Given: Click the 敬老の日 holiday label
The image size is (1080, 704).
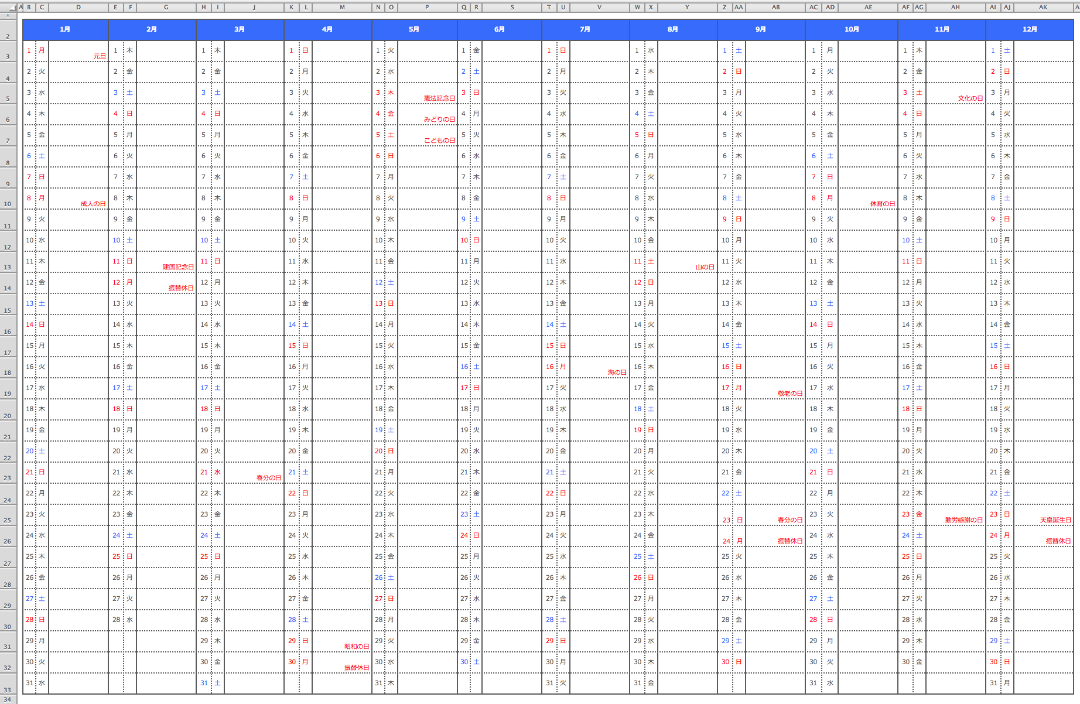Looking at the screenshot, I should (x=791, y=394).
